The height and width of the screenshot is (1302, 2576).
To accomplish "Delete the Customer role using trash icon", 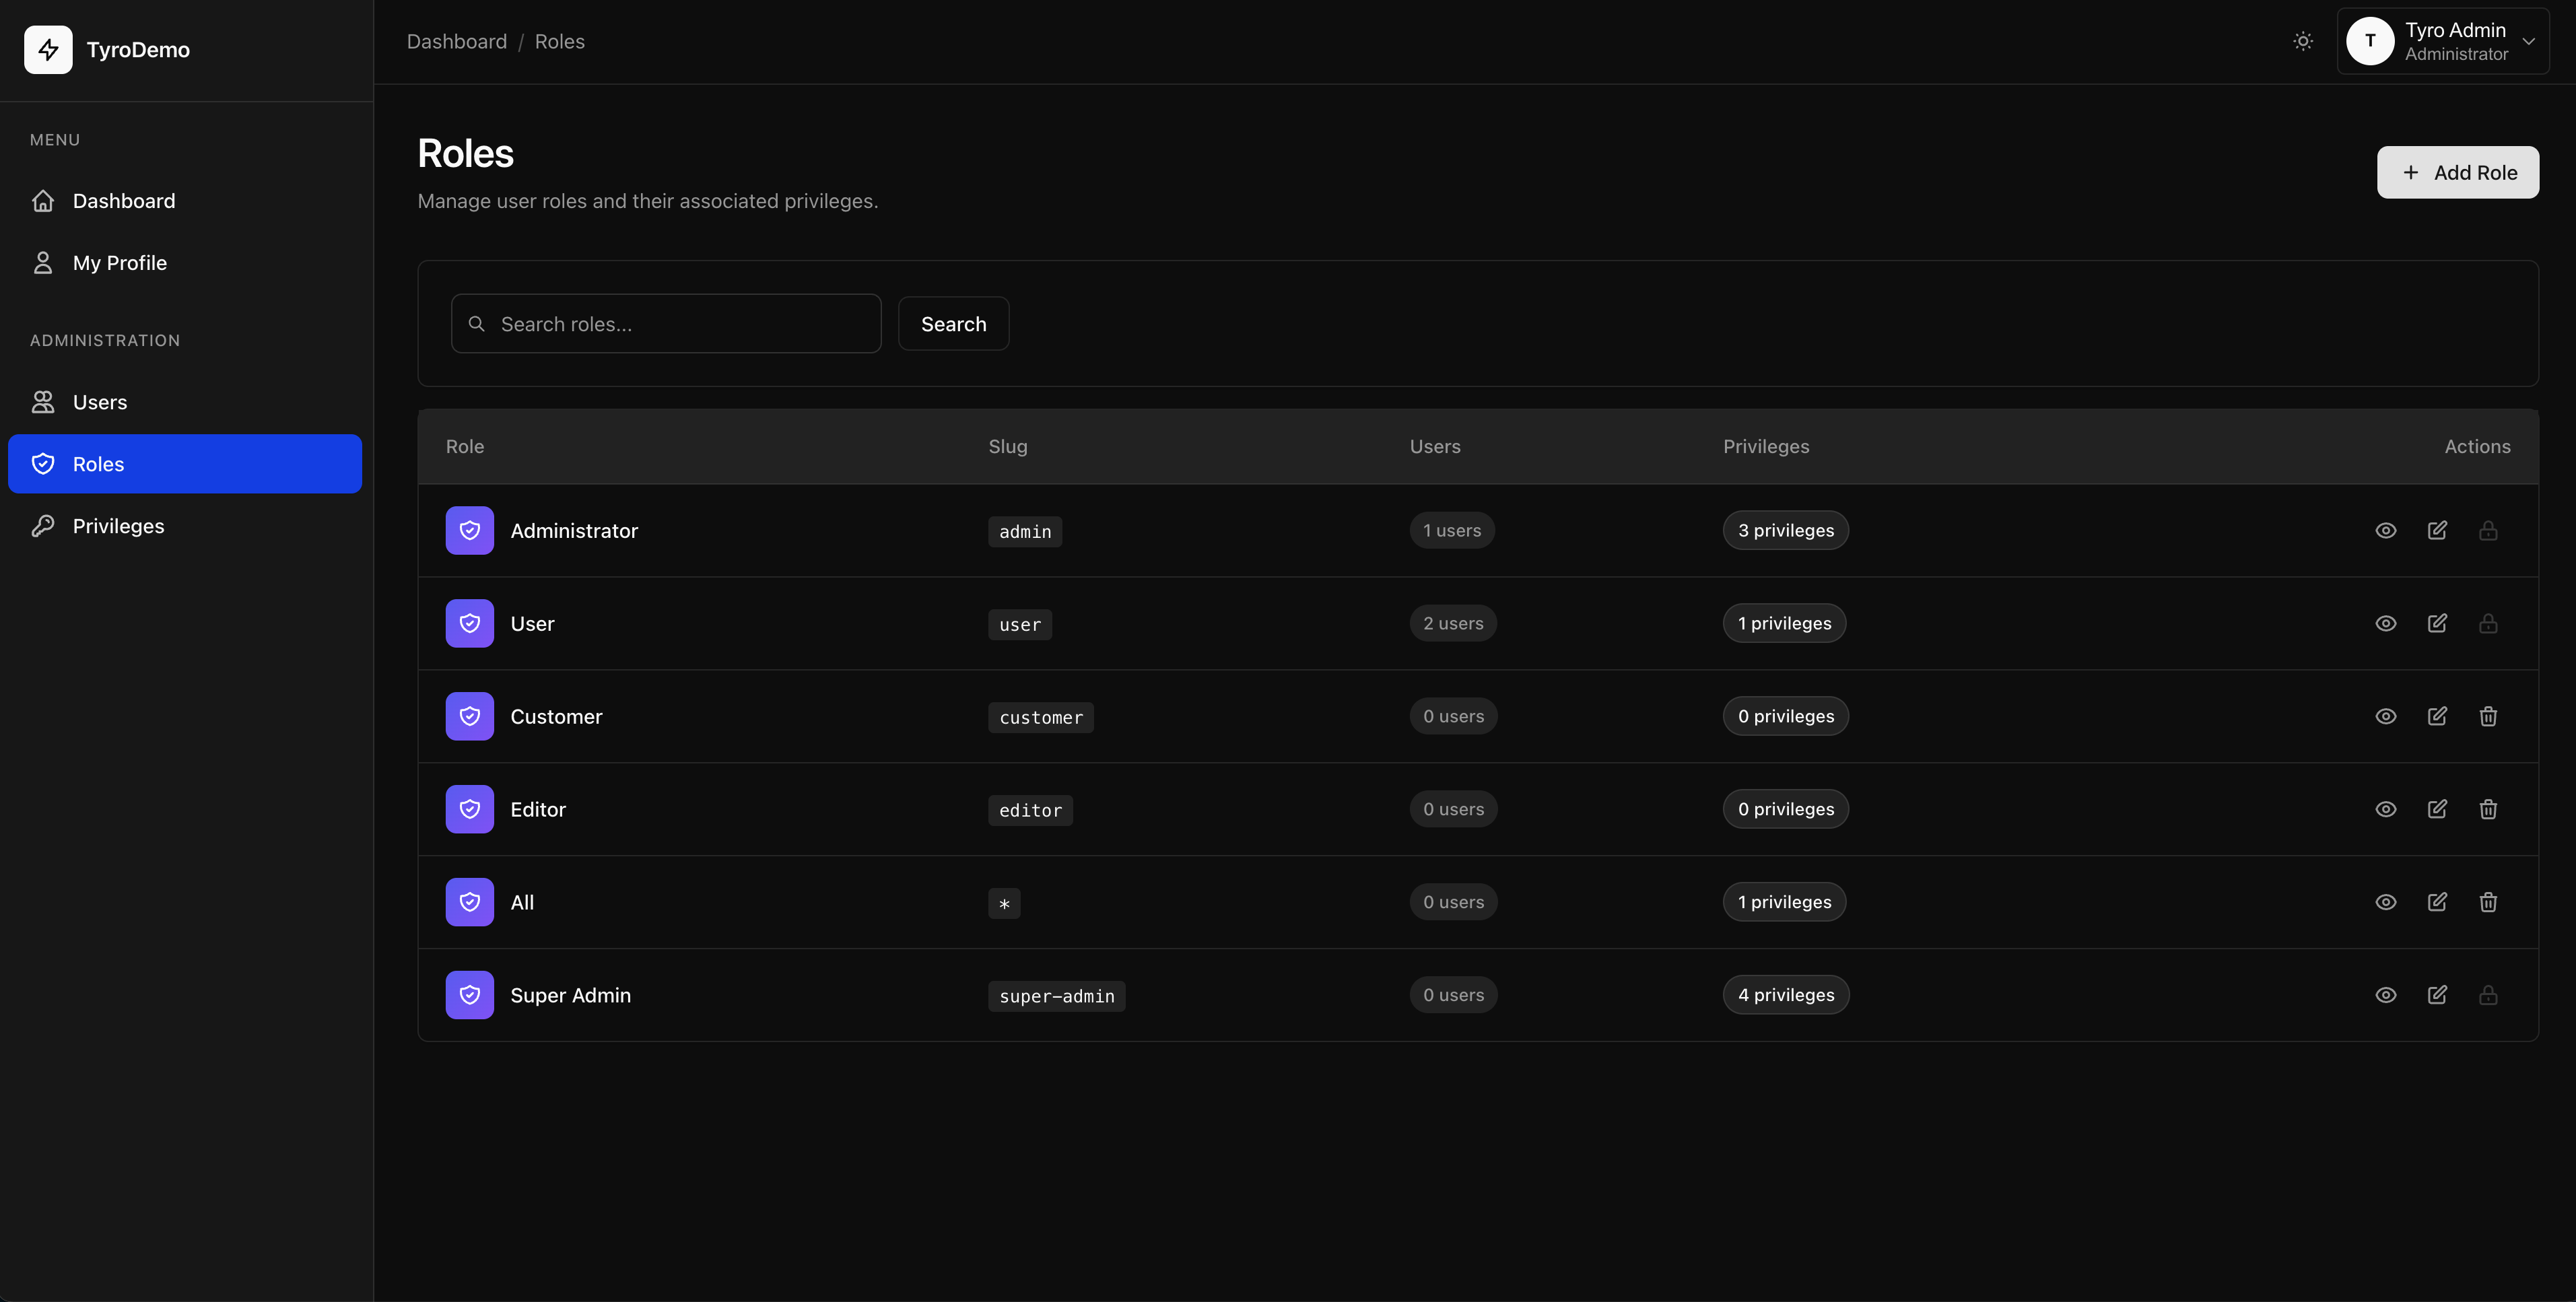I will point(2488,716).
